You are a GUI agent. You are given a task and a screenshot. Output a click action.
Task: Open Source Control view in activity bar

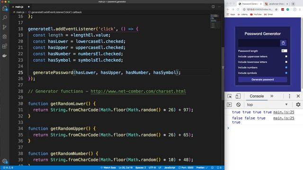pyautogui.click(x=5, y=27)
